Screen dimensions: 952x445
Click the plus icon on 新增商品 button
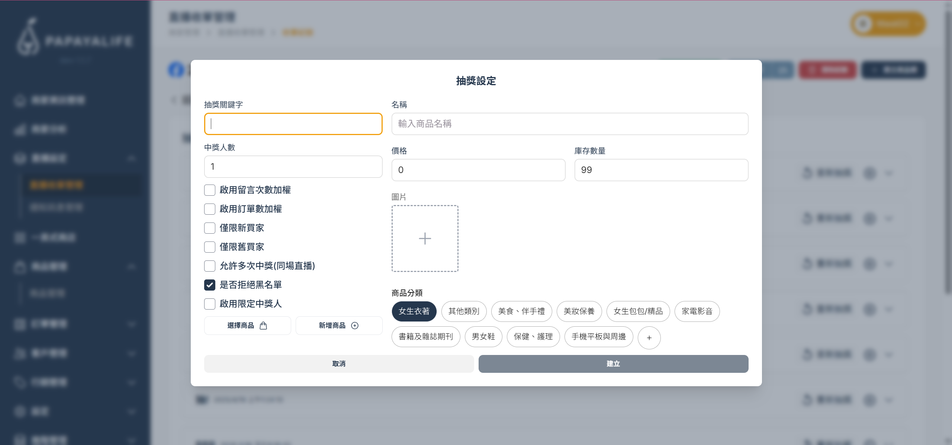[x=355, y=325]
